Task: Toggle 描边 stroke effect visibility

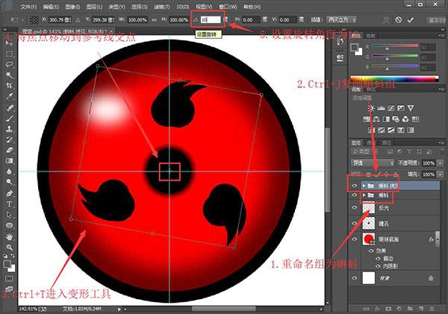Action: click(378, 258)
